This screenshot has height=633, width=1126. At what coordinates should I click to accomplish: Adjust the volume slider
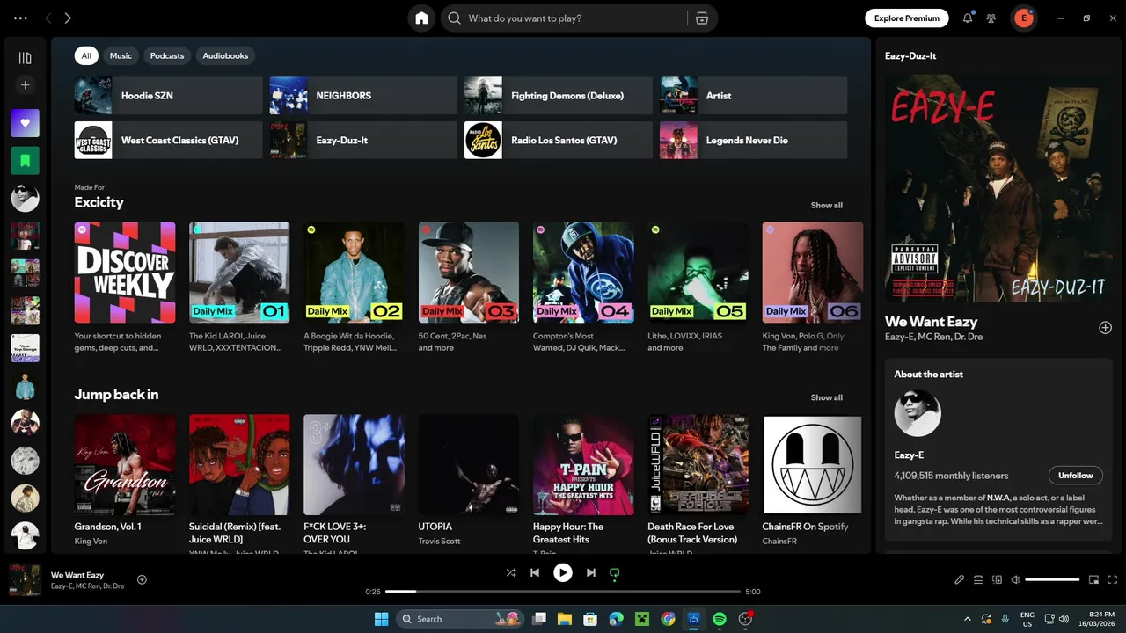click(1052, 579)
